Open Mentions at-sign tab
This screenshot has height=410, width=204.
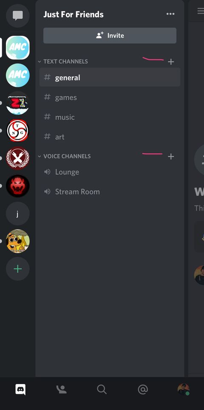143,389
